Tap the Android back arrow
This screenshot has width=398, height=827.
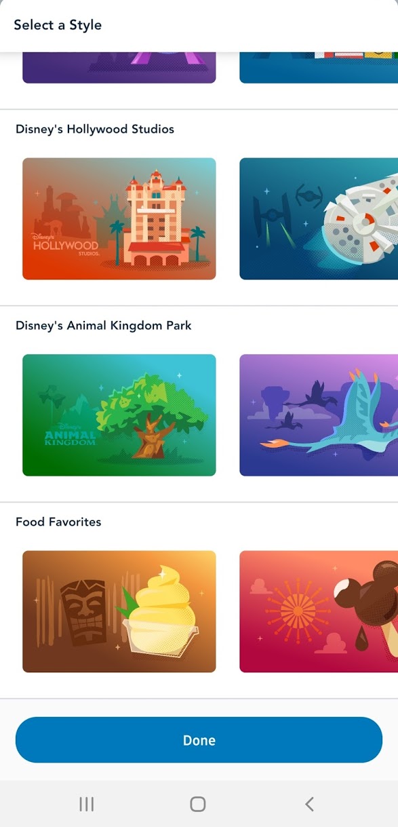(x=309, y=804)
